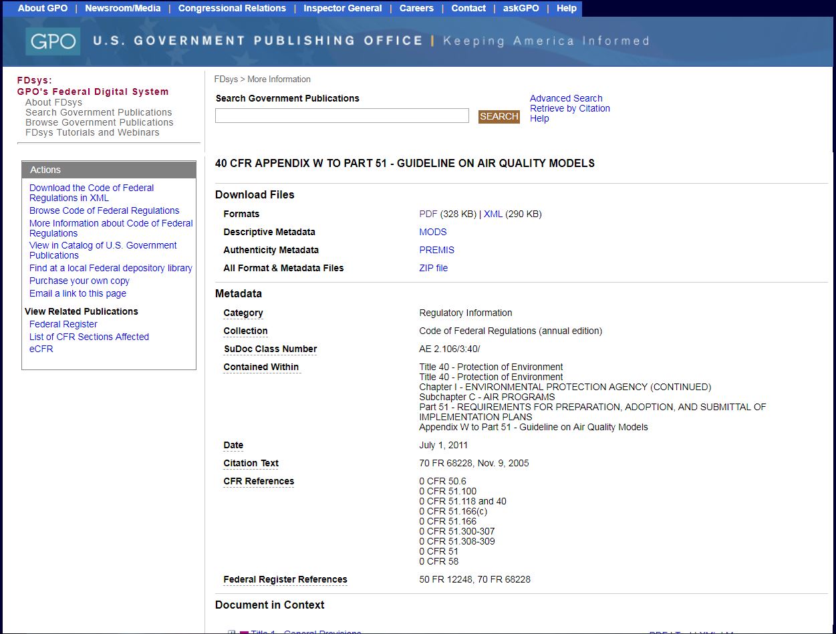Open the Advanced Search link

point(565,98)
